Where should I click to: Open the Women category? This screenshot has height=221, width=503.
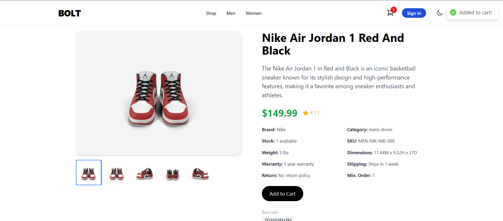click(253, 13)
